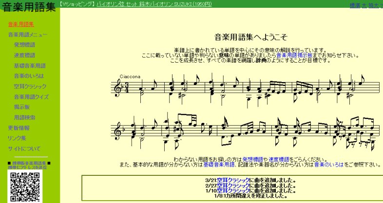Visit 掲示板 in the sidebar

22,107
